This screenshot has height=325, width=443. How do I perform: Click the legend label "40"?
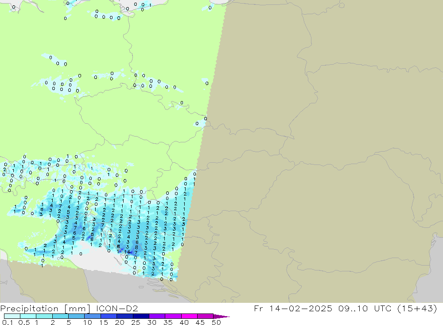click(x=184, y=322)
